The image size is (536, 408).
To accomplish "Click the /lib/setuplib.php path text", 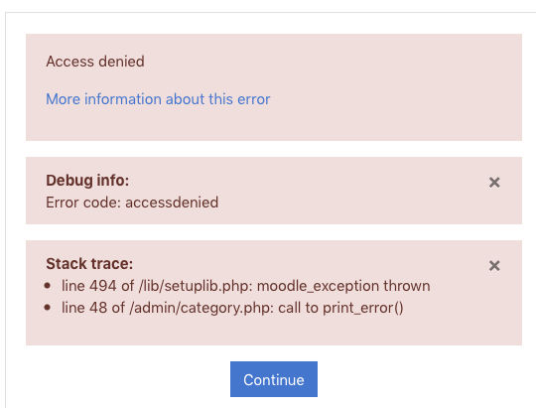I will point(196,286).
